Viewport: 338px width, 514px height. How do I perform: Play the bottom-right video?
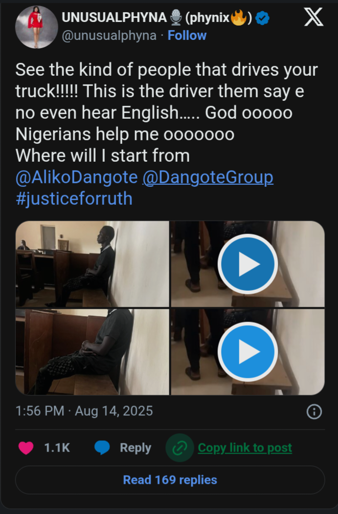tap(247, 352)
